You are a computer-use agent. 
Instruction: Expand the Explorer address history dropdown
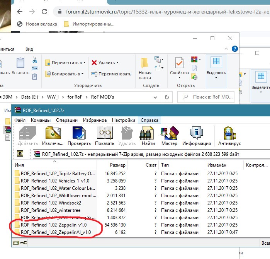coord(155,97)
